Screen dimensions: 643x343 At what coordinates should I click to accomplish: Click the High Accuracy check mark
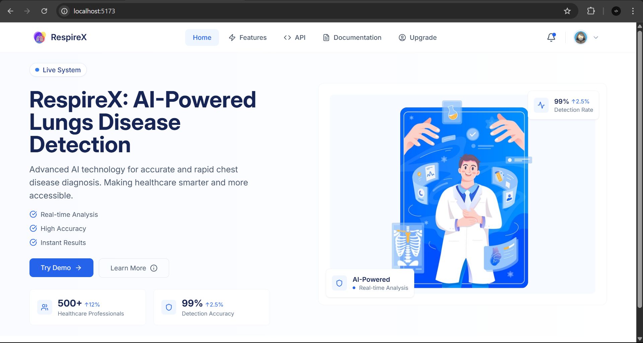(x=33, y=229)
